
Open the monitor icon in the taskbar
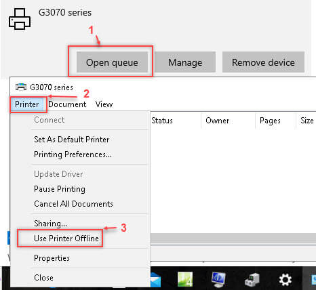click(218, 280)
